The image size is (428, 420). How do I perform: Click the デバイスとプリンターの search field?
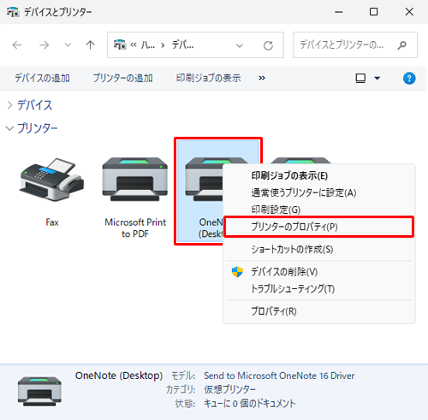[355, 45]
